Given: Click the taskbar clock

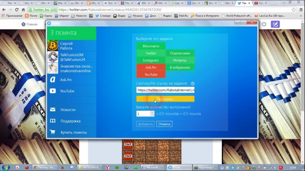Looking at the screenshot, I should (x=292, y=168).
